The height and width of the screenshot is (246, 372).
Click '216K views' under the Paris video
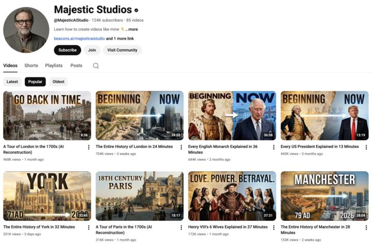pos(104,240)
